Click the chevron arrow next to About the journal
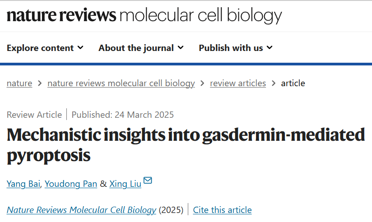This screenshot has width=372, height=222. pyautogui.click(x=181, y=48)
